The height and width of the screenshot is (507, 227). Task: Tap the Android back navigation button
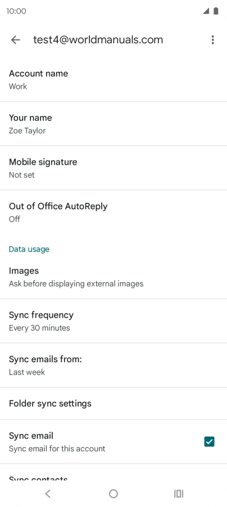tap(48, 493)
